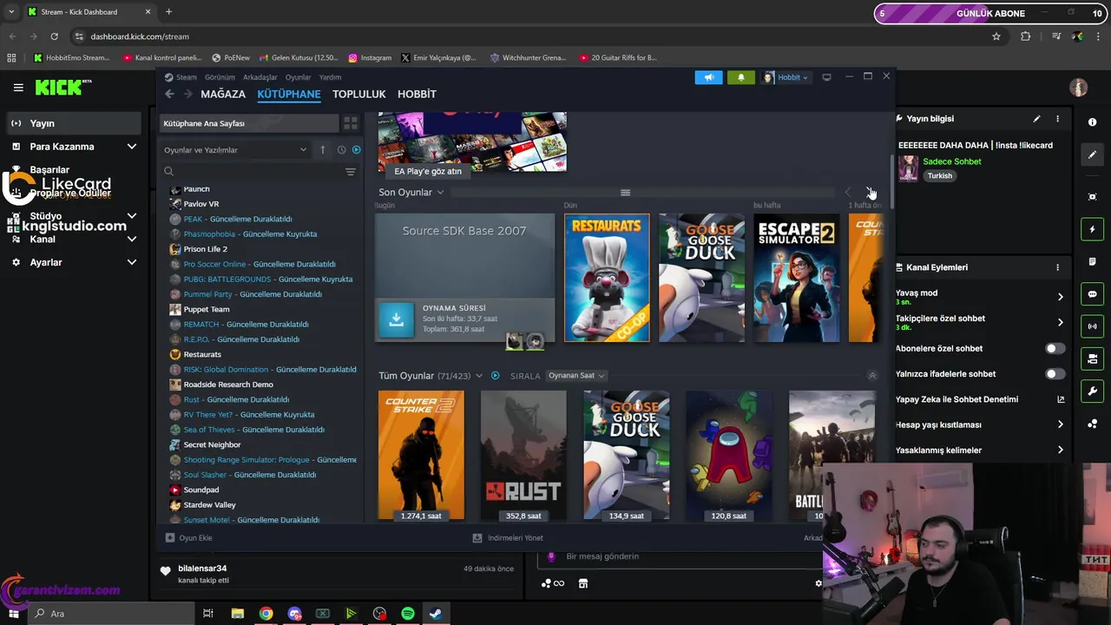
Task: Click the ready-to-play filter icon
Action: coord(356,149)
